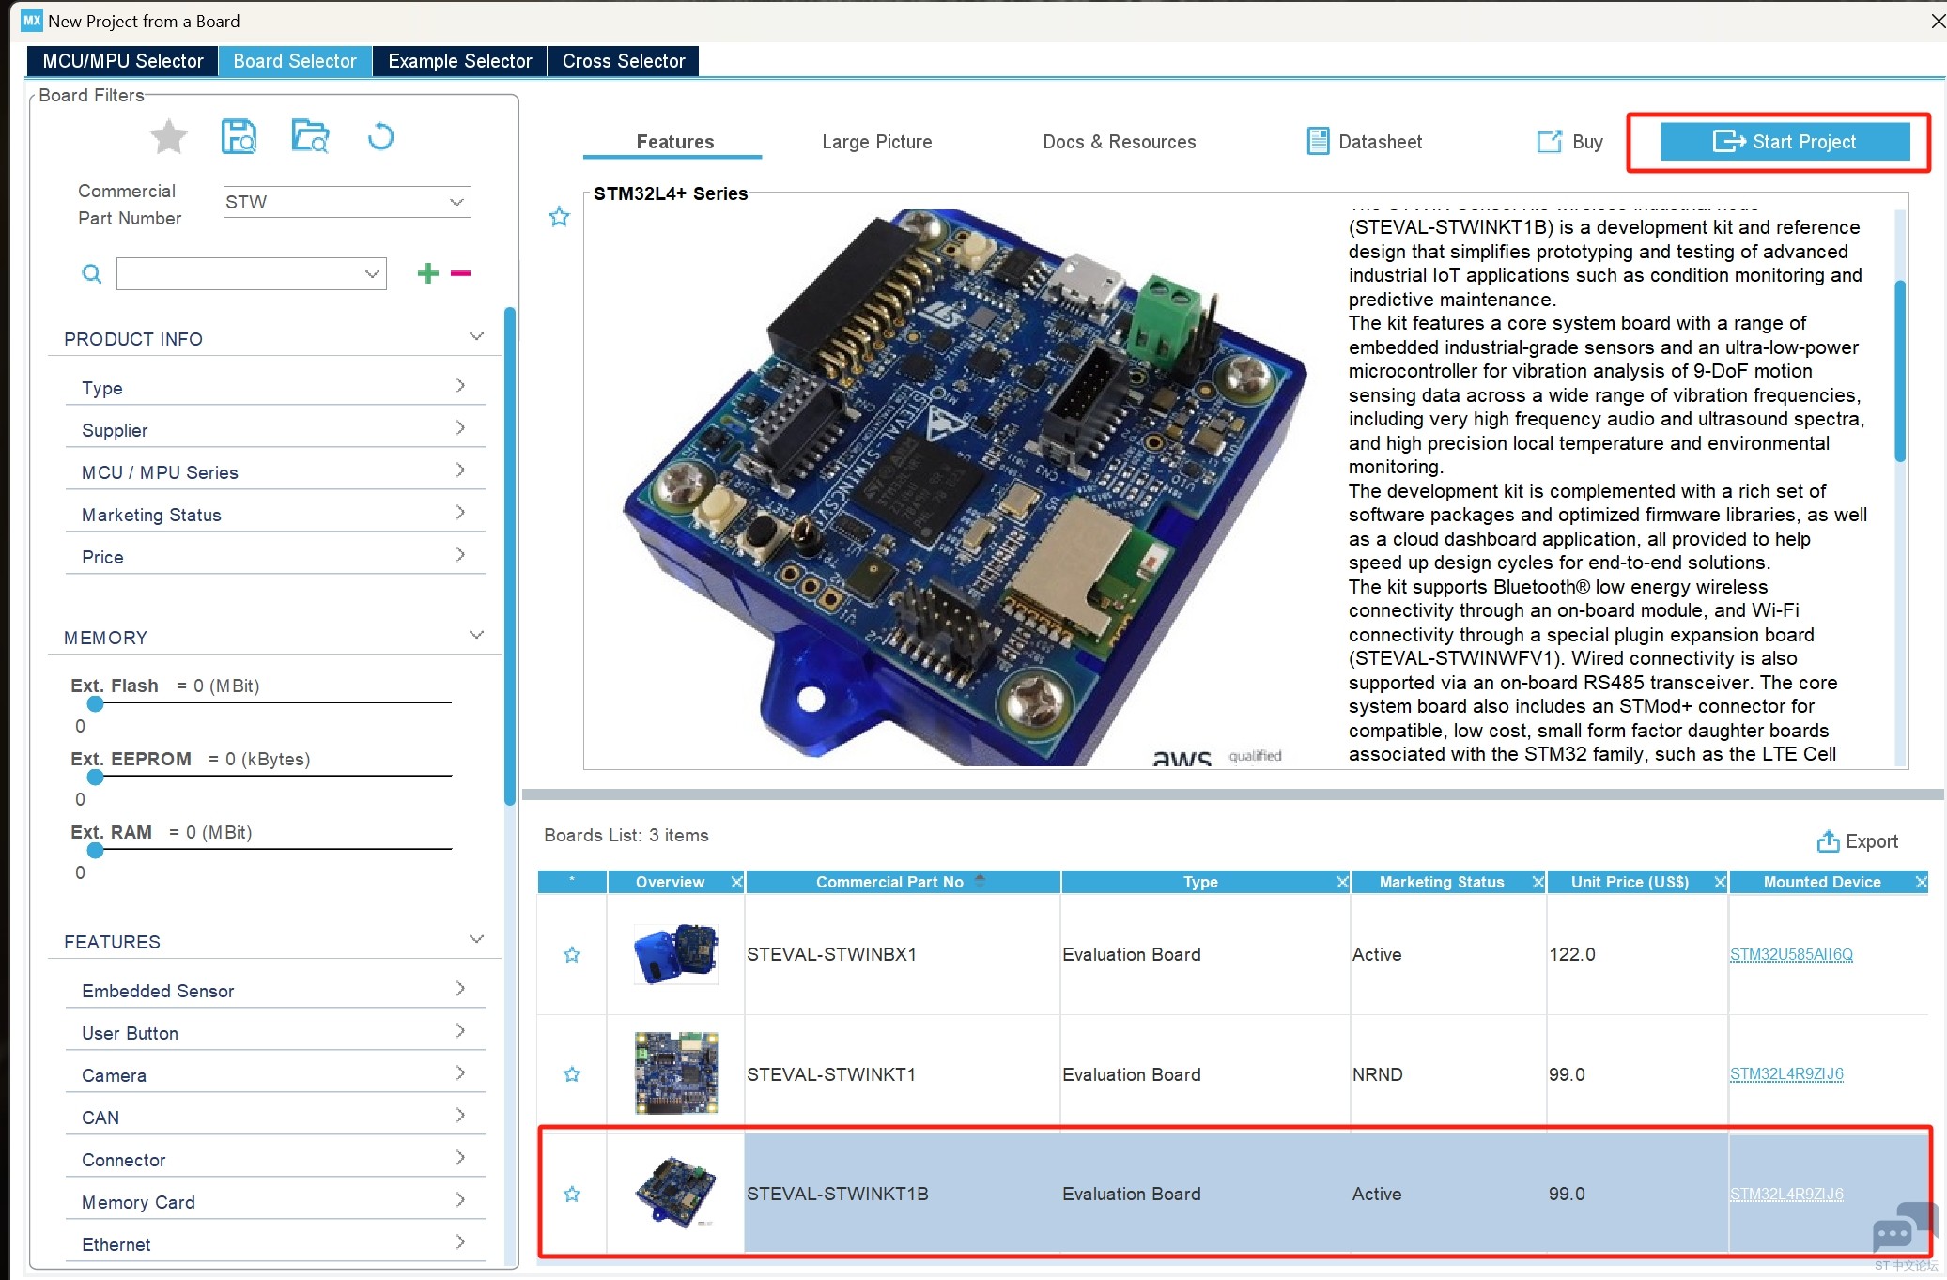Save the current board search
1947x1280 pixels.
[239, 137]
